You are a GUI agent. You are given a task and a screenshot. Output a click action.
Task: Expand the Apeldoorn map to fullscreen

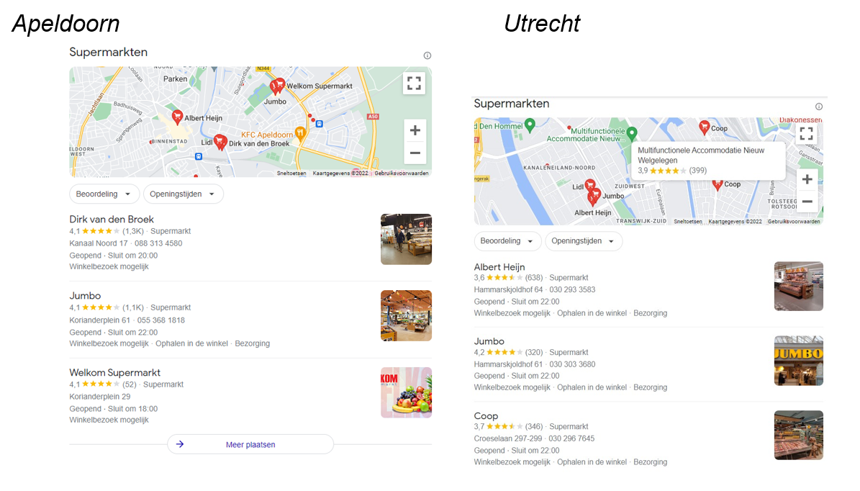[x=414, y=84]
